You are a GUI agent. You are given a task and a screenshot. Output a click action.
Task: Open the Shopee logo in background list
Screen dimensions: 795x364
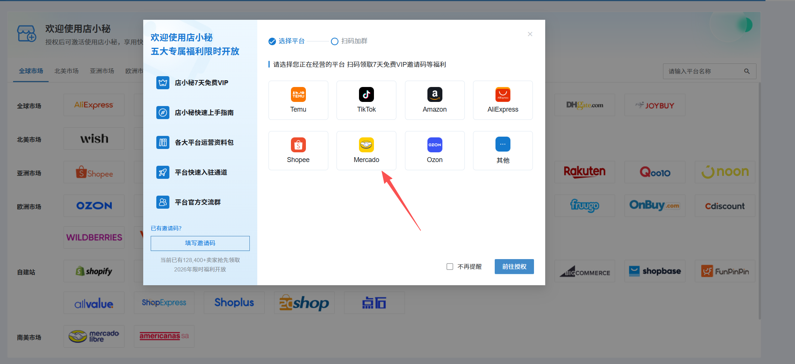[x=94, y=172]
